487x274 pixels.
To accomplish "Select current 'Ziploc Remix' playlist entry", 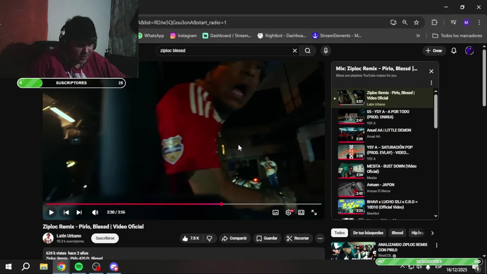I will pos(382,98).
